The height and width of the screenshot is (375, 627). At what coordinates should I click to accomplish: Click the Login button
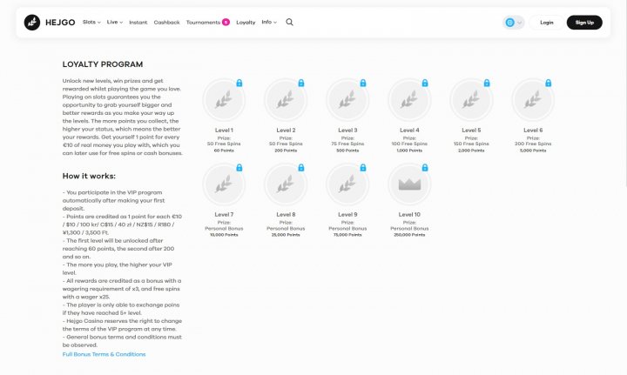pos(547,23)
